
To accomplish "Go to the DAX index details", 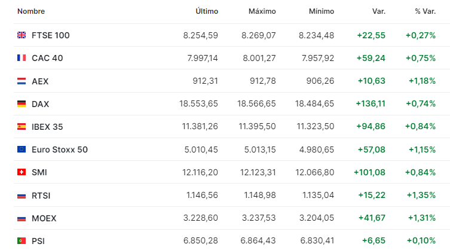I will click(41, 103).
